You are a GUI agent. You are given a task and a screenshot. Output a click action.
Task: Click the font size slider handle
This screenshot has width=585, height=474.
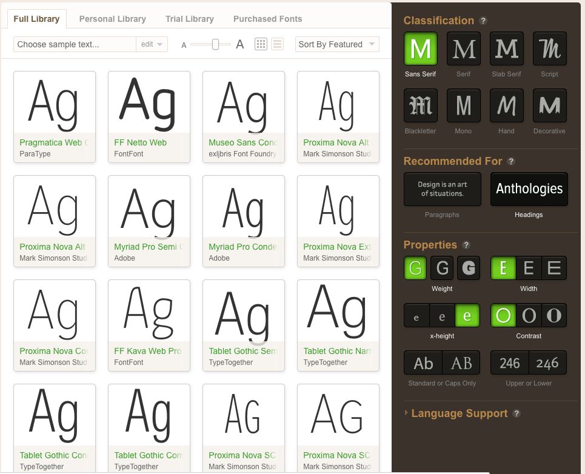(215, 44)
